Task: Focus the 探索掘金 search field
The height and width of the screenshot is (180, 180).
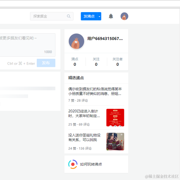Action: pos(52,16)
